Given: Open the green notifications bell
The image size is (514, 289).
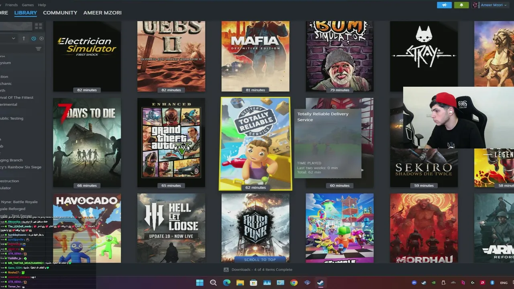Looking at the screenshot, I should tap(461, 5).
